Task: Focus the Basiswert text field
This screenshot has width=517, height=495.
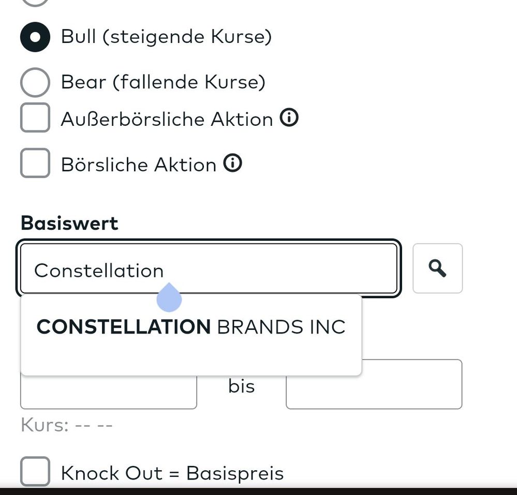Action: click(259, 269)
